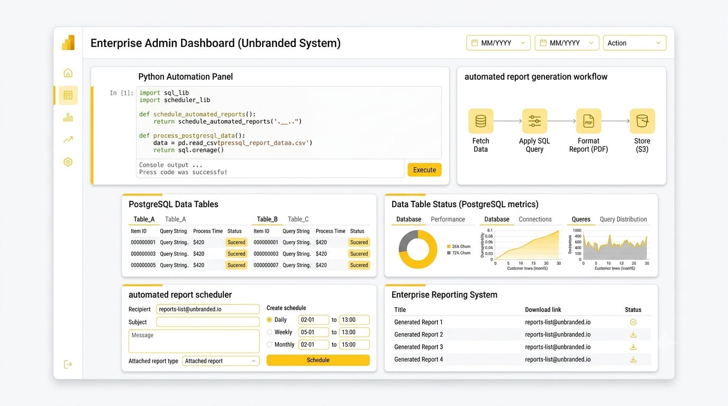728x406 pixels.
Task: Click Item ID 000000005 in the table
Action: click(x=143, y=265)
